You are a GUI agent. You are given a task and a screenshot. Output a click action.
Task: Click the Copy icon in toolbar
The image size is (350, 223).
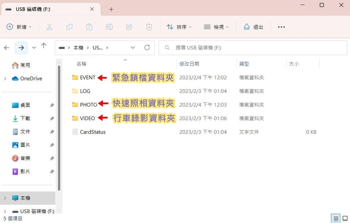69,27
